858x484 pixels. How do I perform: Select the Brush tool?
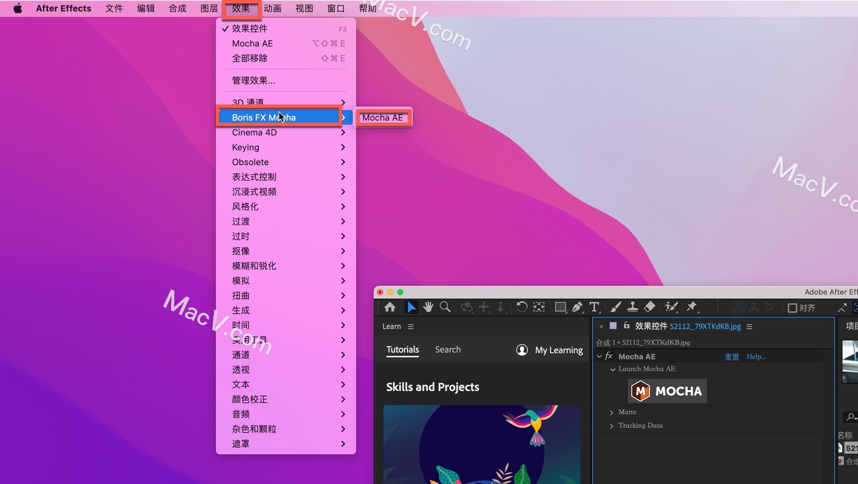tap(616, 307)
